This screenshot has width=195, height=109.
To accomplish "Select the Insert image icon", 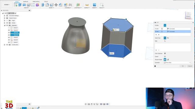I will [x=94, y=5].
